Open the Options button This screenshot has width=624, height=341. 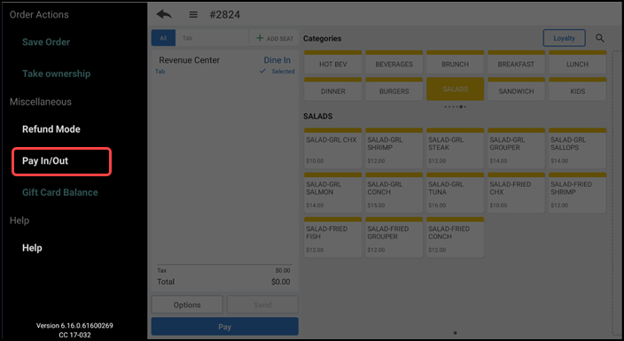[187, 305]
